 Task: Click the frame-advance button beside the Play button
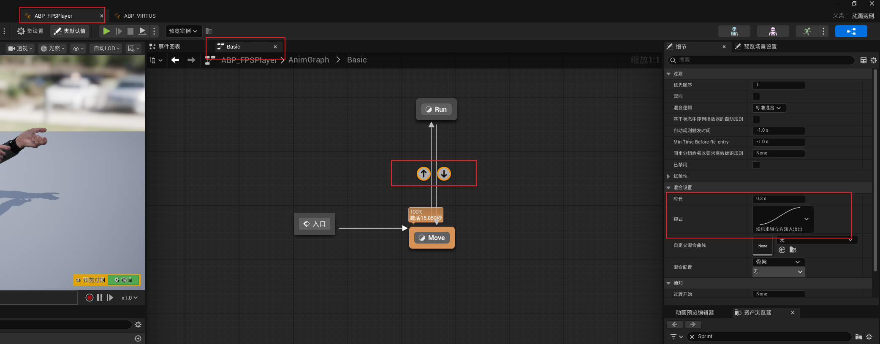[119, 31]
